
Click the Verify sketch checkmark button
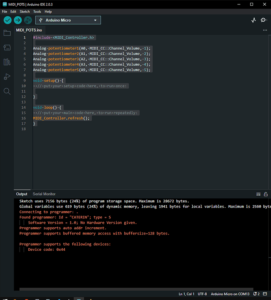(8, 20)
